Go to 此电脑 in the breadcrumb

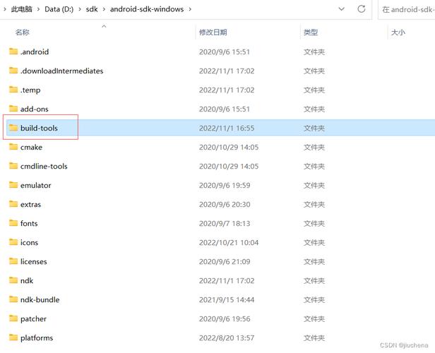(20, 9)
